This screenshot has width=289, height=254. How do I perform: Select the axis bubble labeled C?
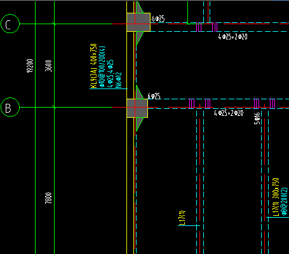click(x=10, y=24)
